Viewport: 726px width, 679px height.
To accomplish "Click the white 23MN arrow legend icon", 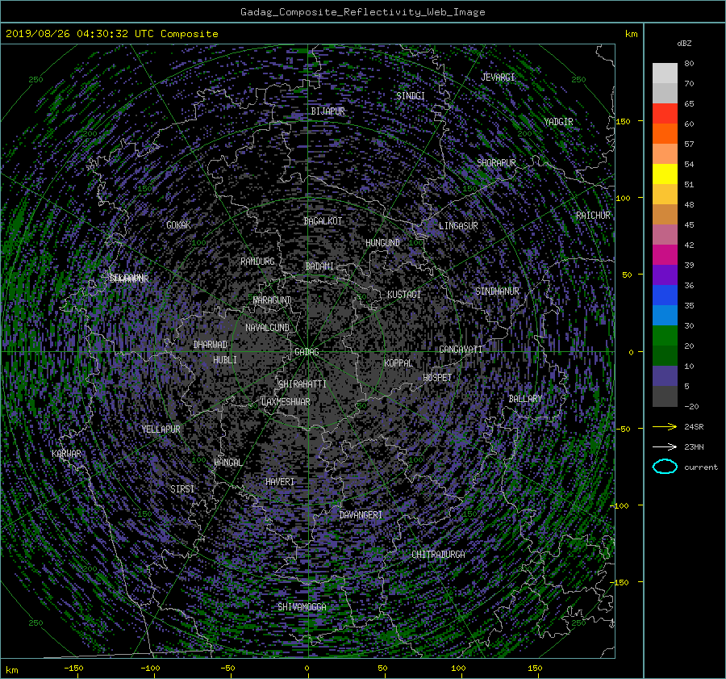I will click(665, 446).
